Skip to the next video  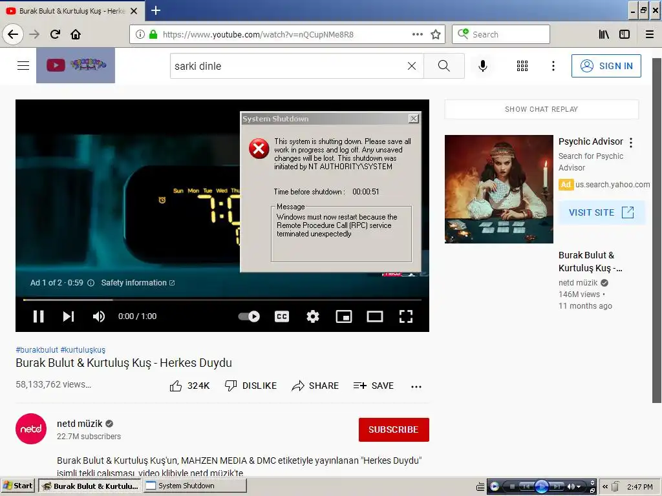69,316
